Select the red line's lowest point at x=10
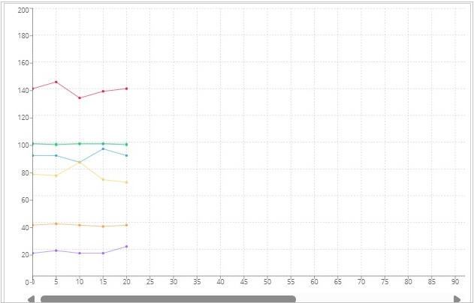The width and height of the screenshot is (474, 303). pos(80,97)
